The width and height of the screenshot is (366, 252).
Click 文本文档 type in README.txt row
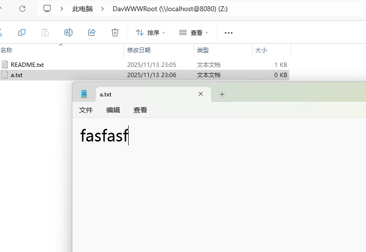tap(208, 65)
